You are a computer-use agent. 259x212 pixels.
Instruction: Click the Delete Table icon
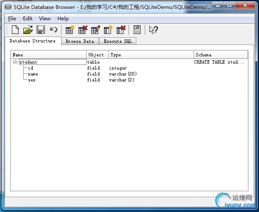83,30
